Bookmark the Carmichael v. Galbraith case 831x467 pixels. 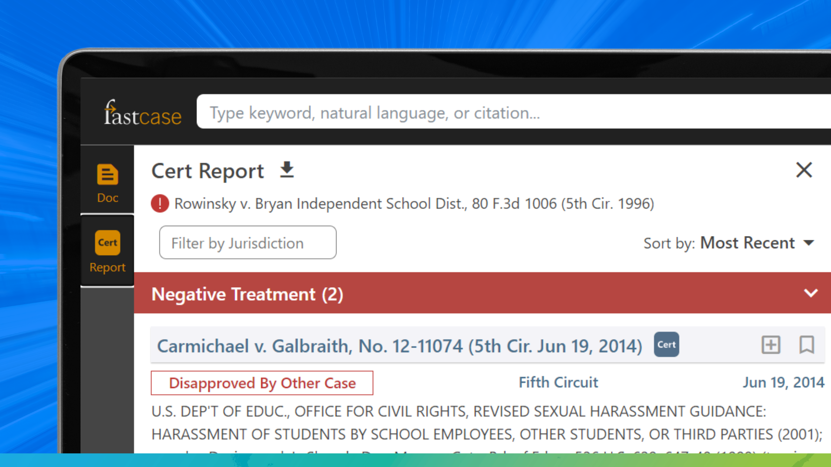coord(806,345)
